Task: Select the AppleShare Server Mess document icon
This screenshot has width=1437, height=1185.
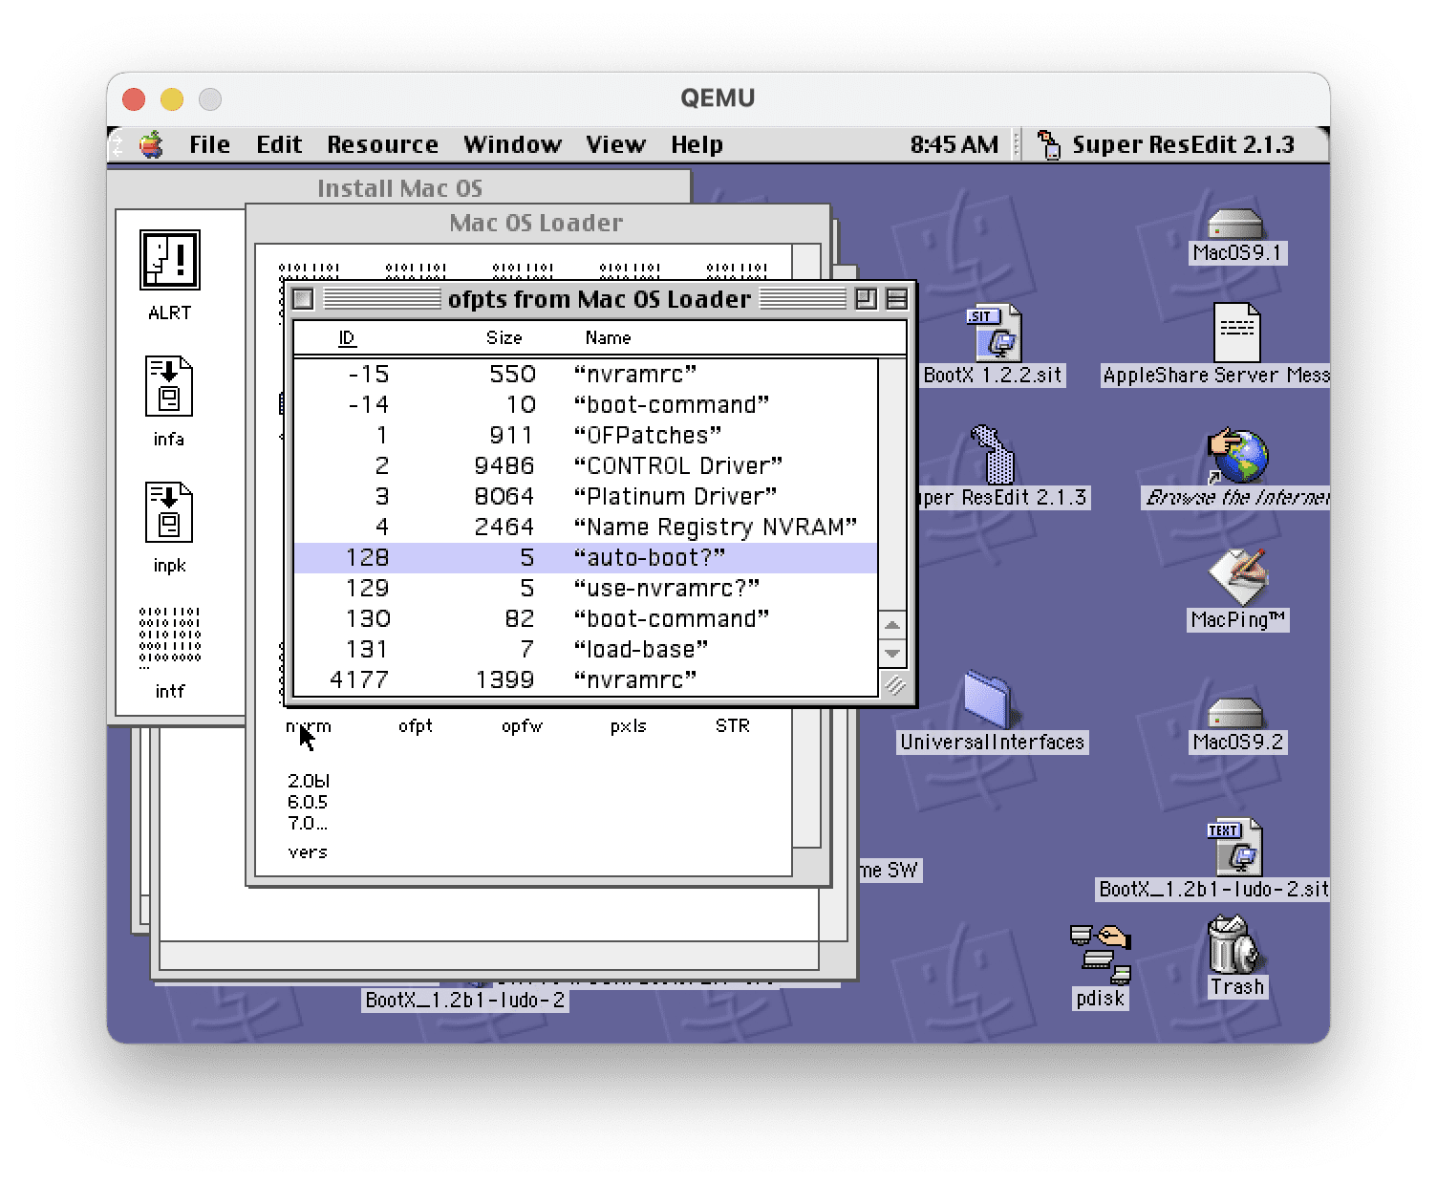Action: [x=1236, y=332]
